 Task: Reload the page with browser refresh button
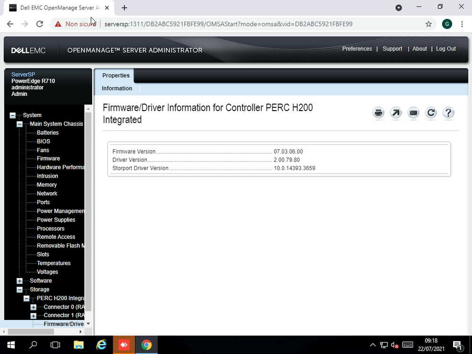39,24
